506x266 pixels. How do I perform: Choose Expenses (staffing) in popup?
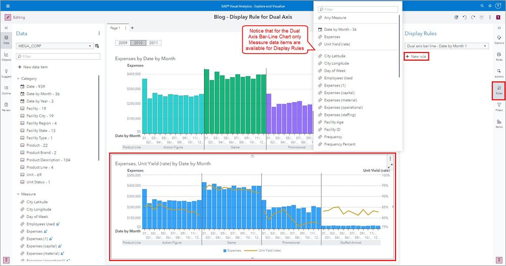(337, 115)
